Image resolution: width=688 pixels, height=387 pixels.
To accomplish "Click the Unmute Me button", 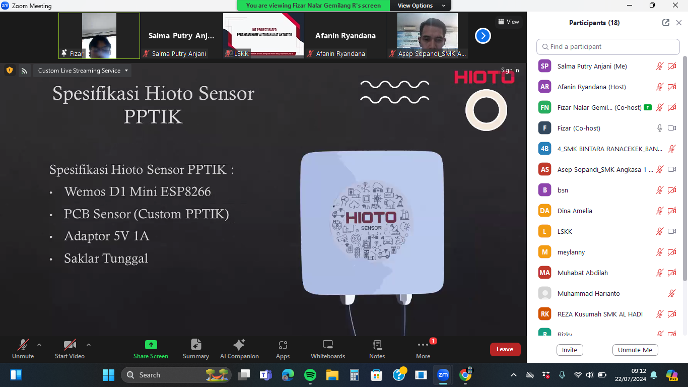I will (x=635, y=350).
